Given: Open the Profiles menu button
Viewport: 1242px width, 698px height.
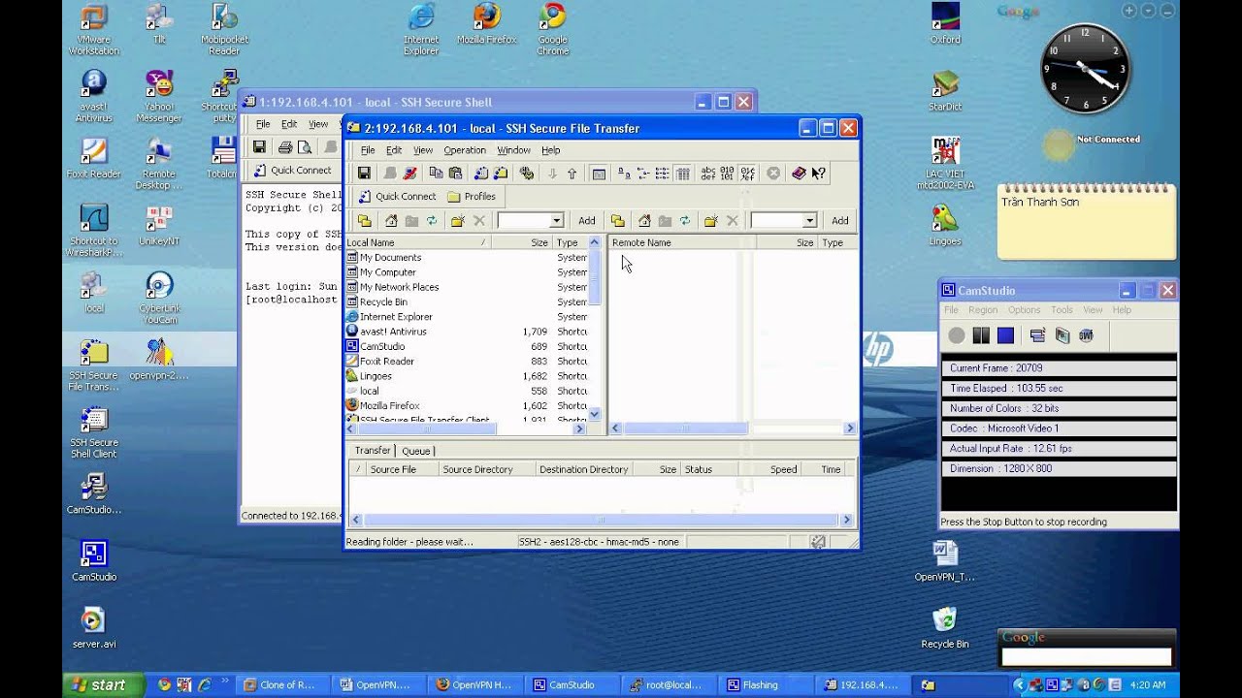Looking at the screenshot, I should point(472,196).
